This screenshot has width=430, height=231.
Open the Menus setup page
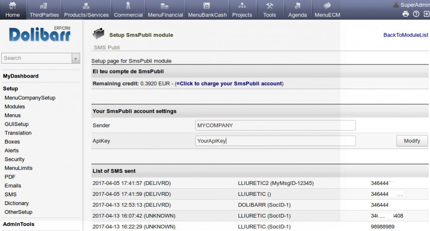click(x=13, y=115)
